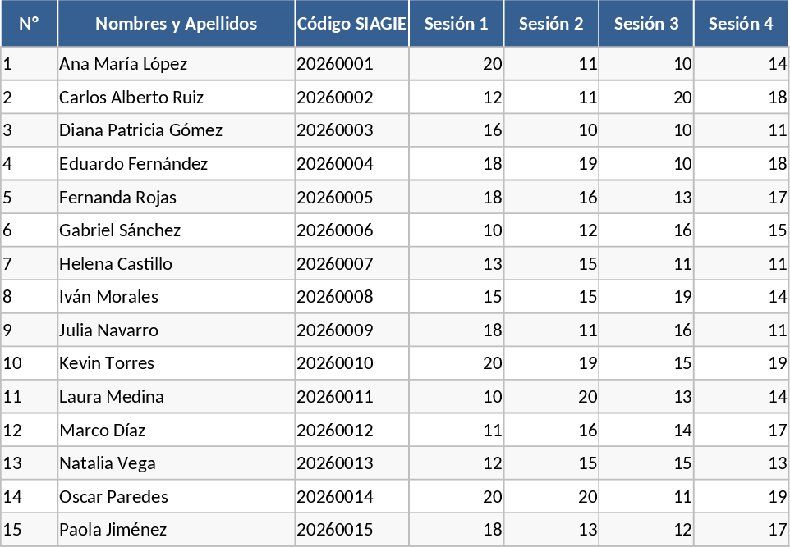
Task: Click the Nombres y Apellidos column header
Action: coord(176,24)
